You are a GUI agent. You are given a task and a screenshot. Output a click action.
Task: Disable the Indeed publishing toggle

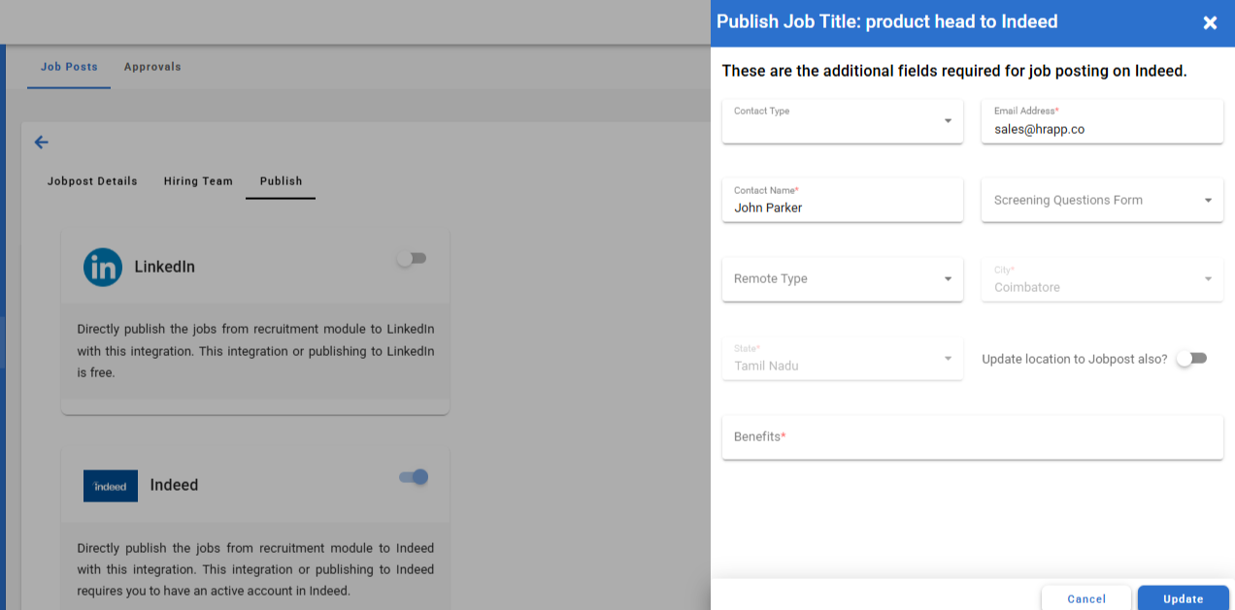click(x=414, y=477)
